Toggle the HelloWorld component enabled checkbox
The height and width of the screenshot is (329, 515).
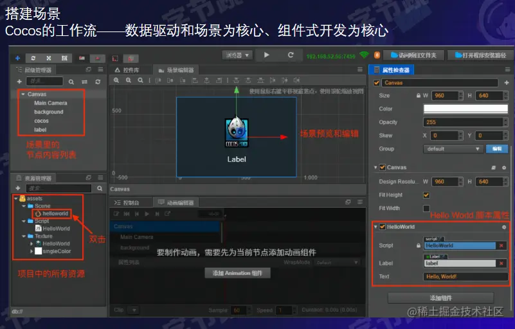(383, 227)
